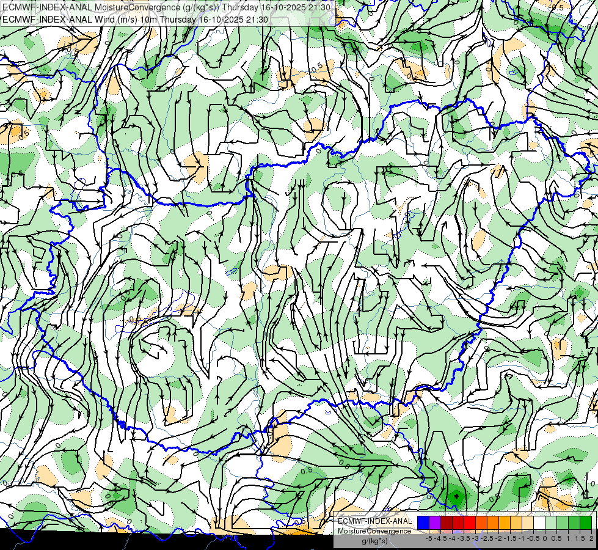Click the diamond-marked dark green convergence maximum
The width and height of the screenshot is (598, 550).
[x=456, y=497]
